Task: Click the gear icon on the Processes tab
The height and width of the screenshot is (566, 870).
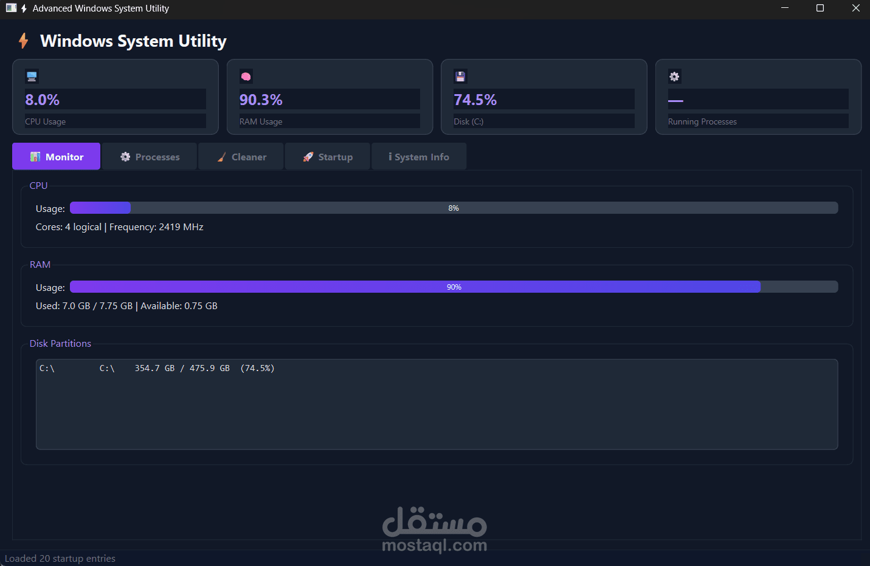Action: click(x=125, y=156)
